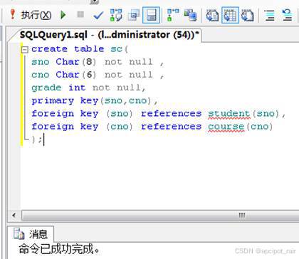This screenshot has height=259, width=299.
Task: Click the message '命令已成功完成。'
Action: (x=59, y=249)
